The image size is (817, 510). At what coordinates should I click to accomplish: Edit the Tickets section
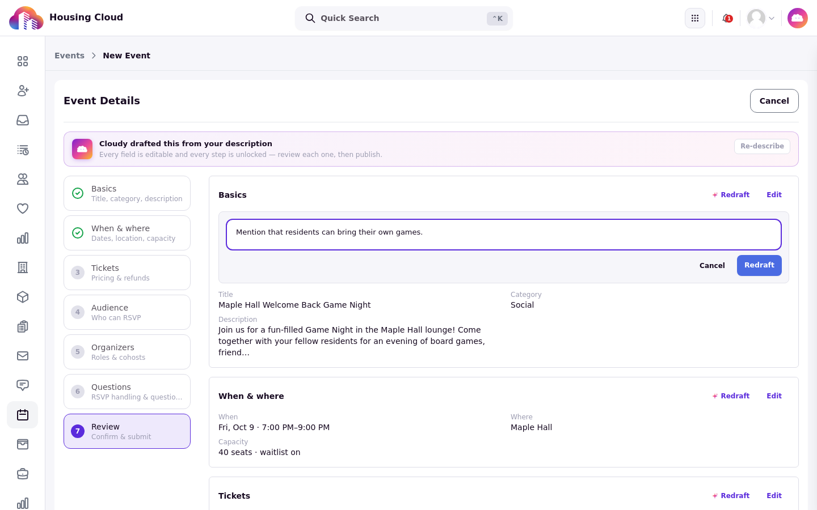coord(774,496)
